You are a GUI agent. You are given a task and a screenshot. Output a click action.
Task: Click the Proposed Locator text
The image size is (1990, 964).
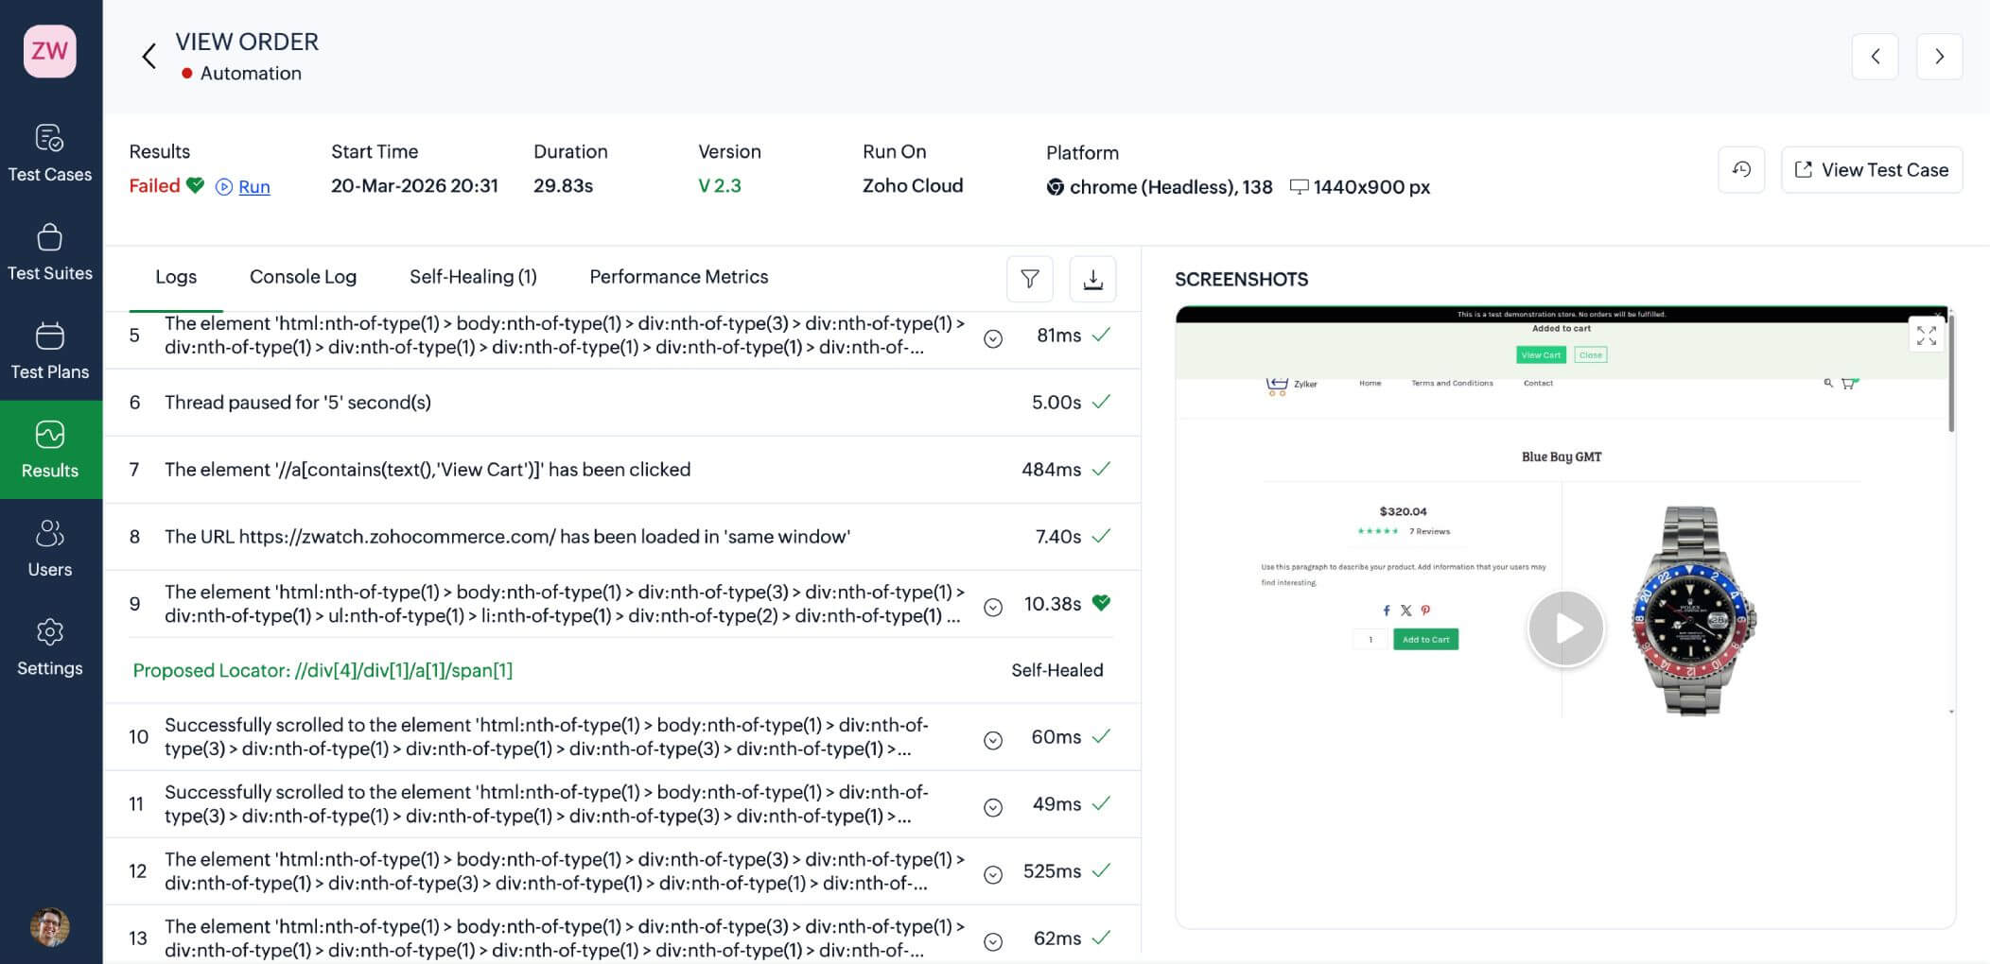click(x=323, y=670)
